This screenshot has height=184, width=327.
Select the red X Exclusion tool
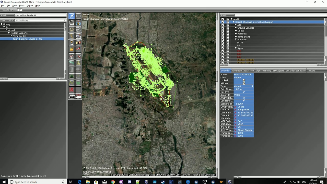pos(72,89)
